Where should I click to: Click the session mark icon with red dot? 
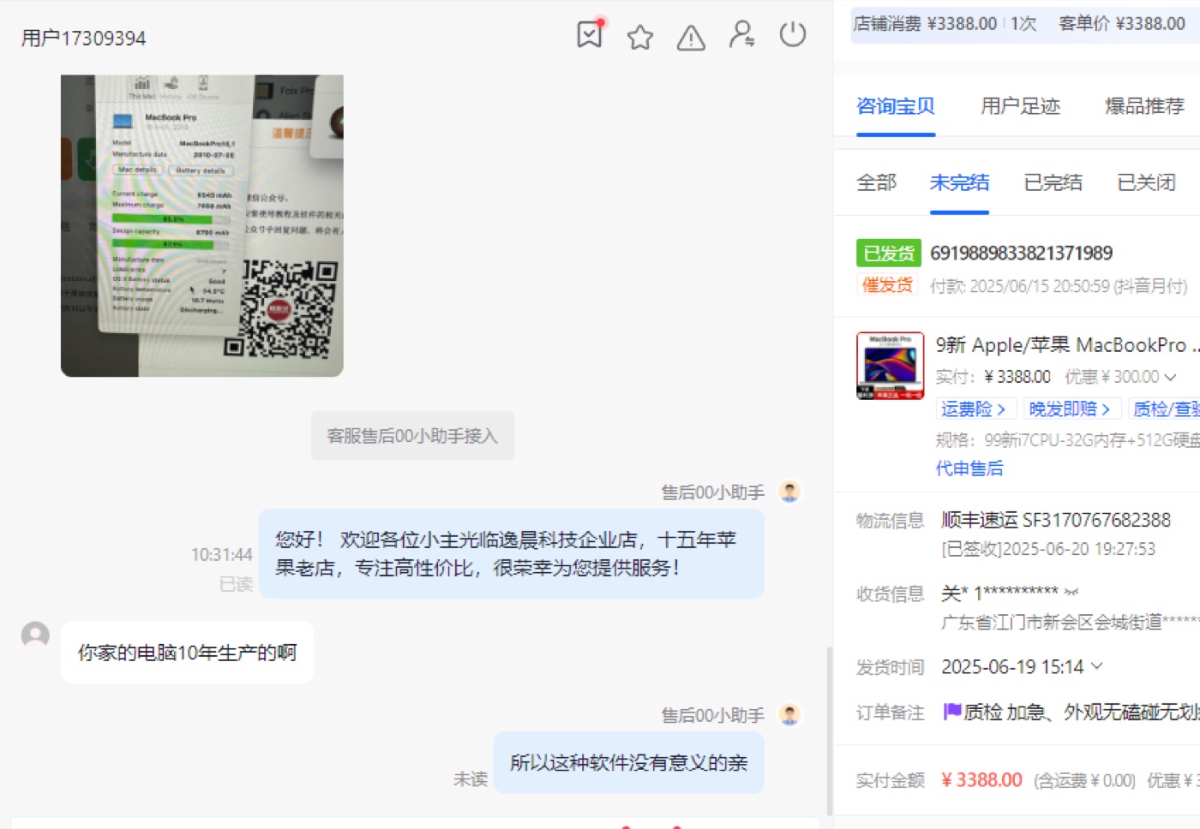click(x=590, y=34)
